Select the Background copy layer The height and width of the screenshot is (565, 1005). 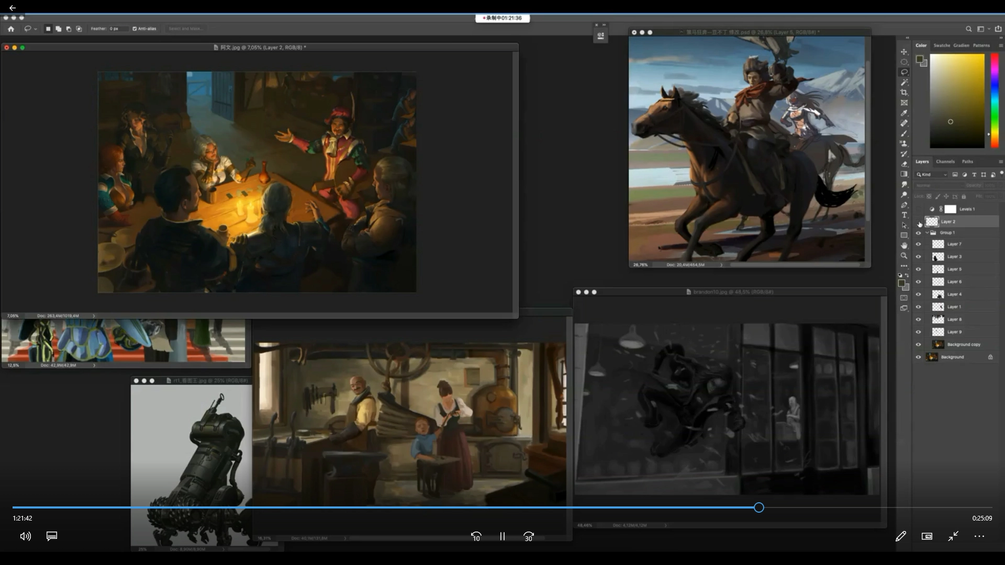click(963, 345)
